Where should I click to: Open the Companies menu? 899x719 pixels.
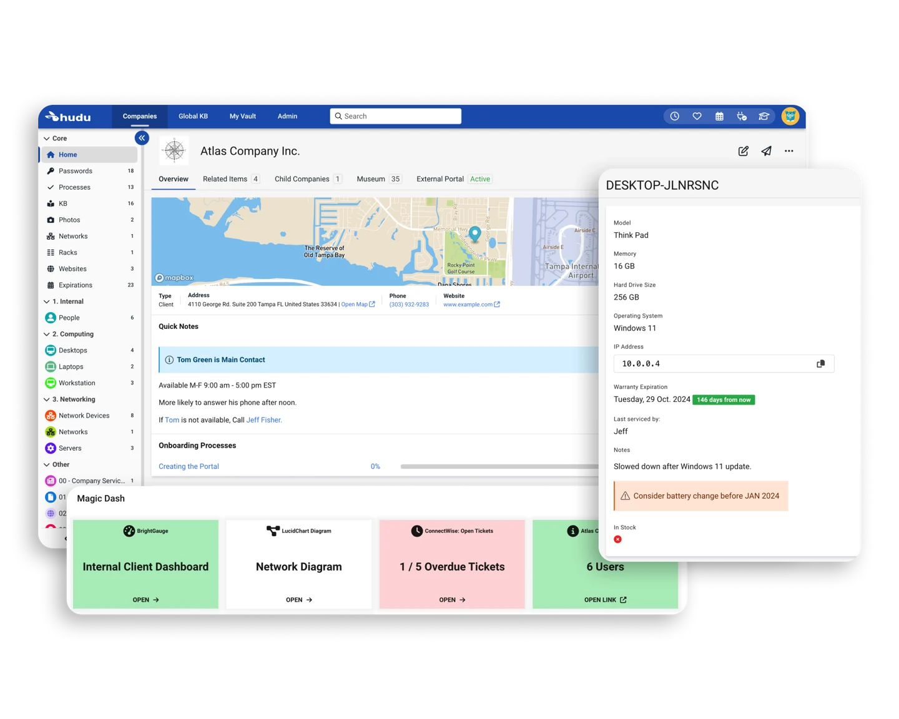point(140,116)
